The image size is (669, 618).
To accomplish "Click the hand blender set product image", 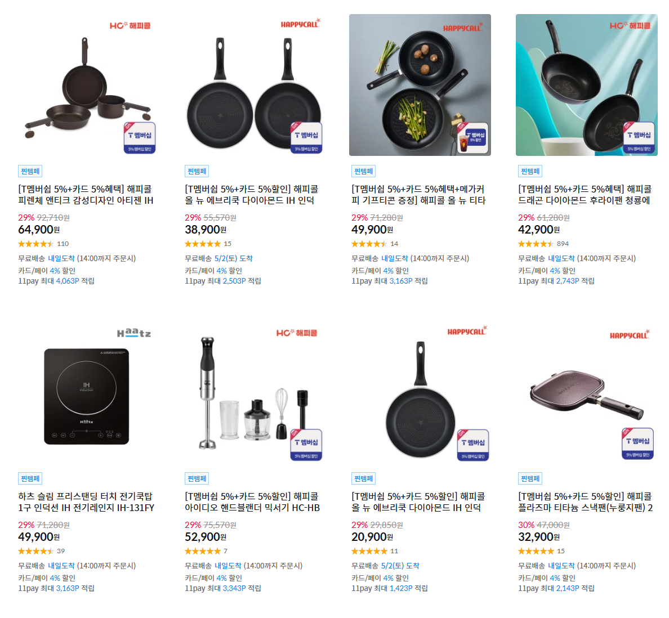I will coord(253,392).
